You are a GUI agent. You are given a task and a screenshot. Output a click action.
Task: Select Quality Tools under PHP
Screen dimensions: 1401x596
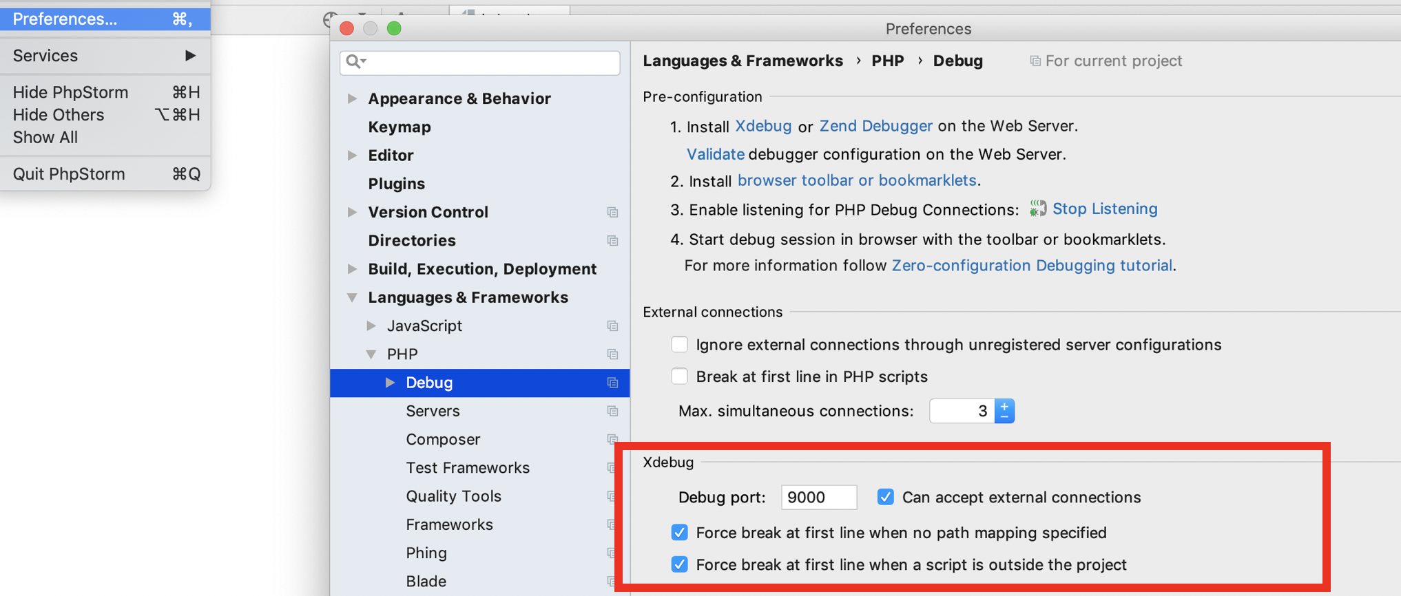point(453,496)
